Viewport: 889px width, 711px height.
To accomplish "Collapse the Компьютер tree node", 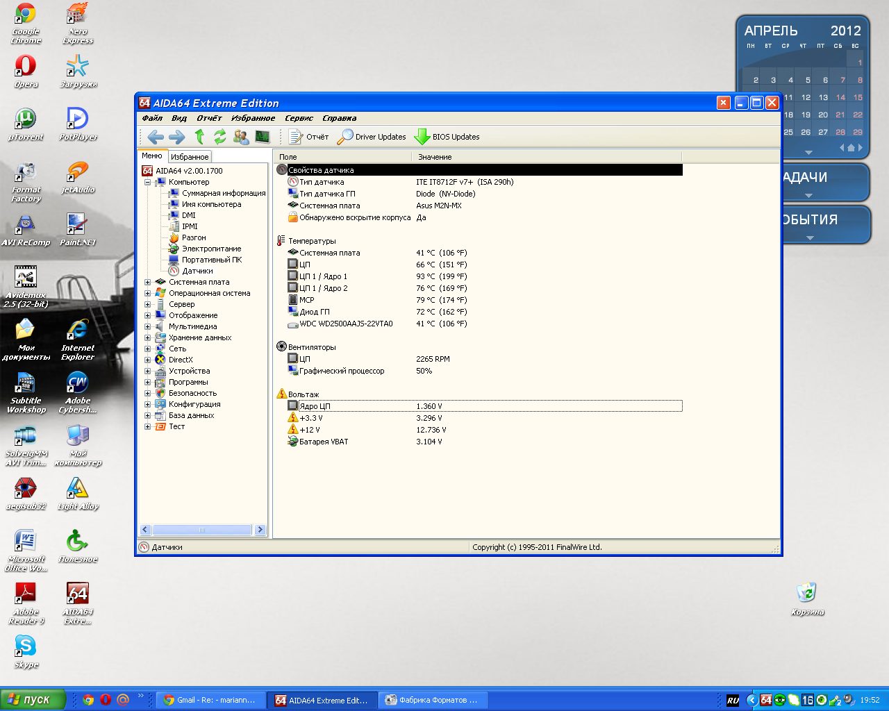I will (x=147, y=182).
